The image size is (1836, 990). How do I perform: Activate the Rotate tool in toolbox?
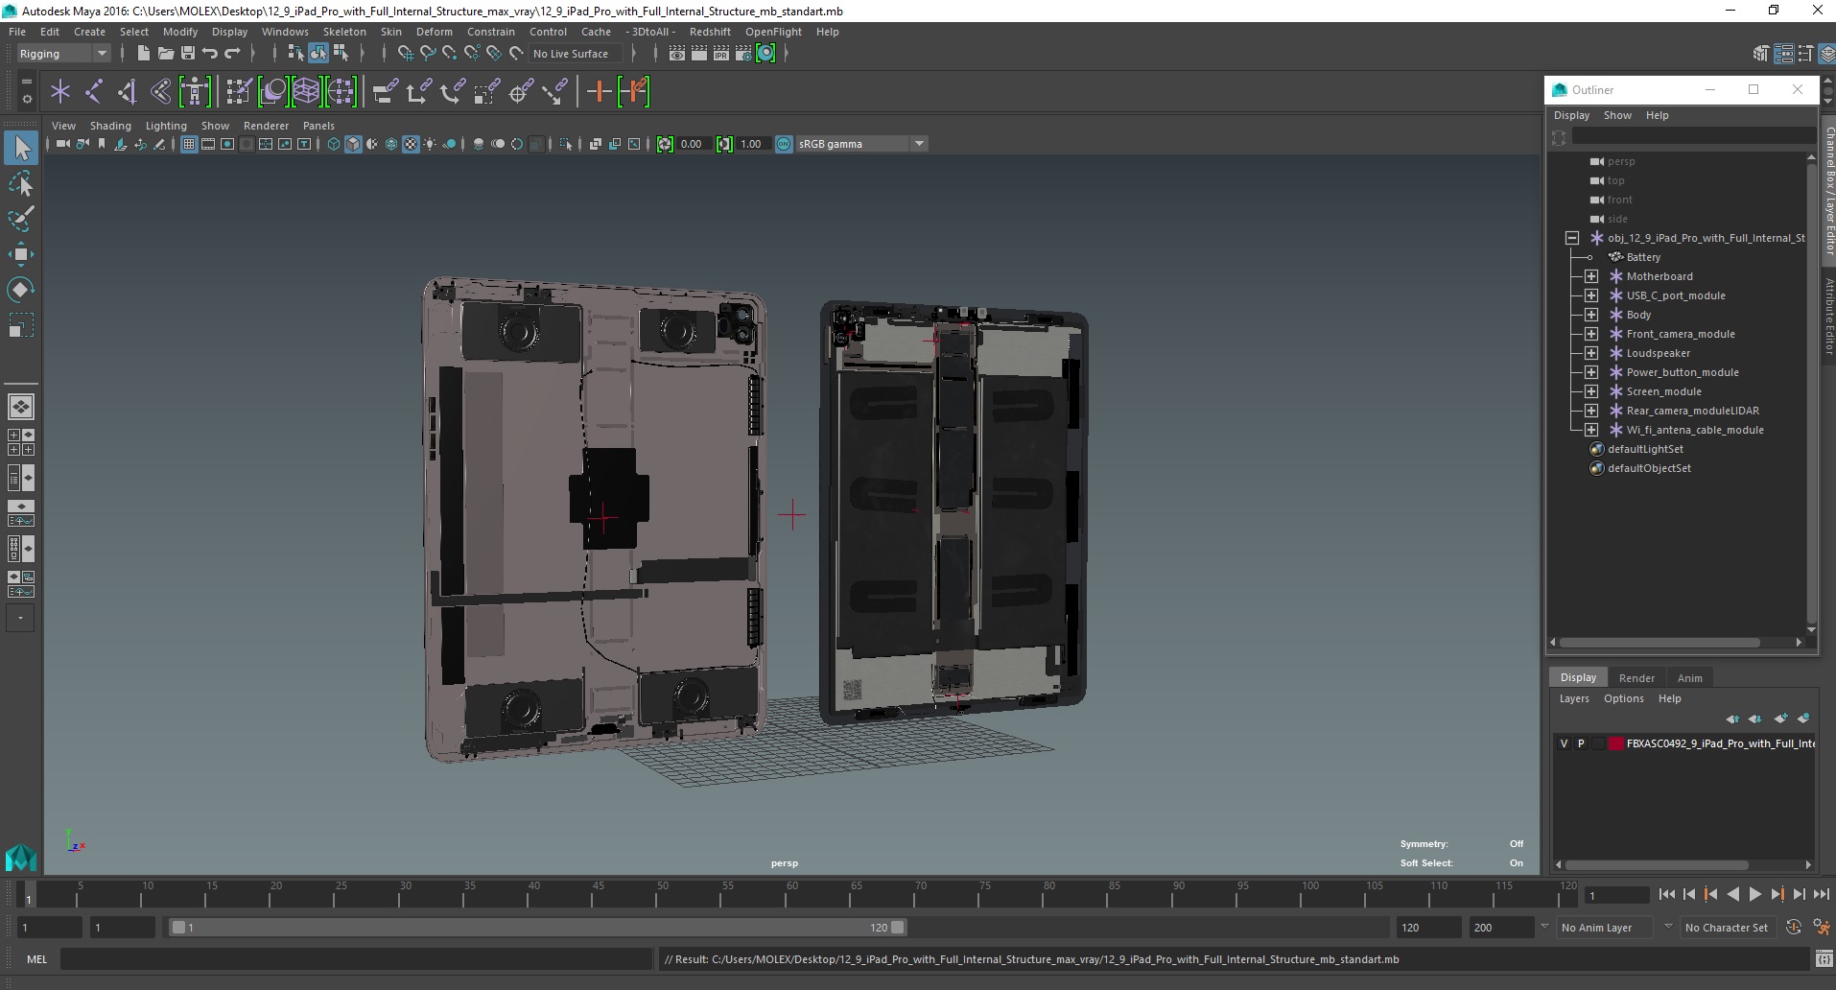[x=21, y=290]
